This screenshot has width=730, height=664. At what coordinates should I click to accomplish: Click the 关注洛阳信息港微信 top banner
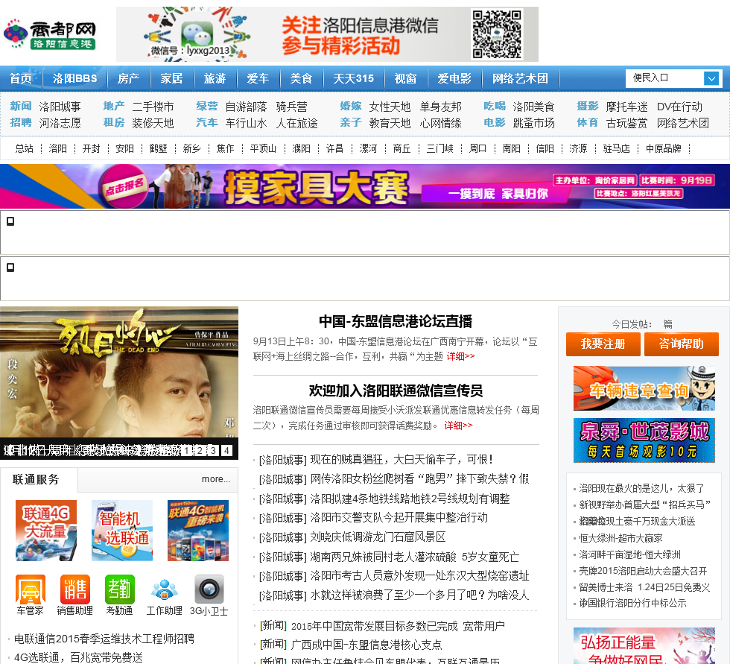point(327,34)
